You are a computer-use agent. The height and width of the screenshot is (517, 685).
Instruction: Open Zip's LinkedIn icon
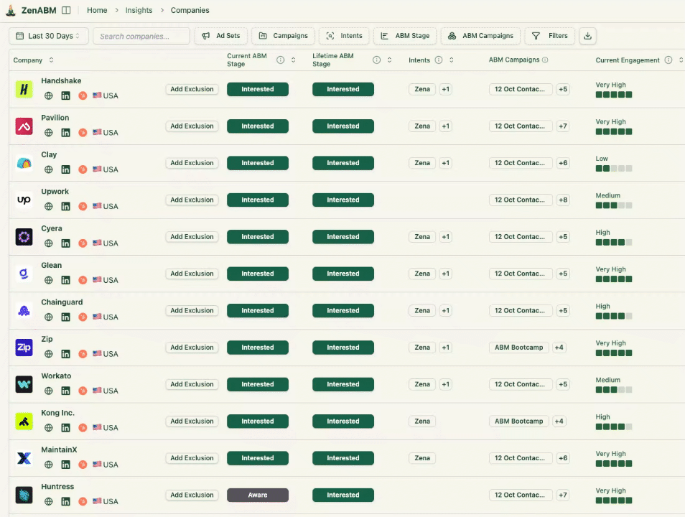pyautogui.click(x=65, y=354)
